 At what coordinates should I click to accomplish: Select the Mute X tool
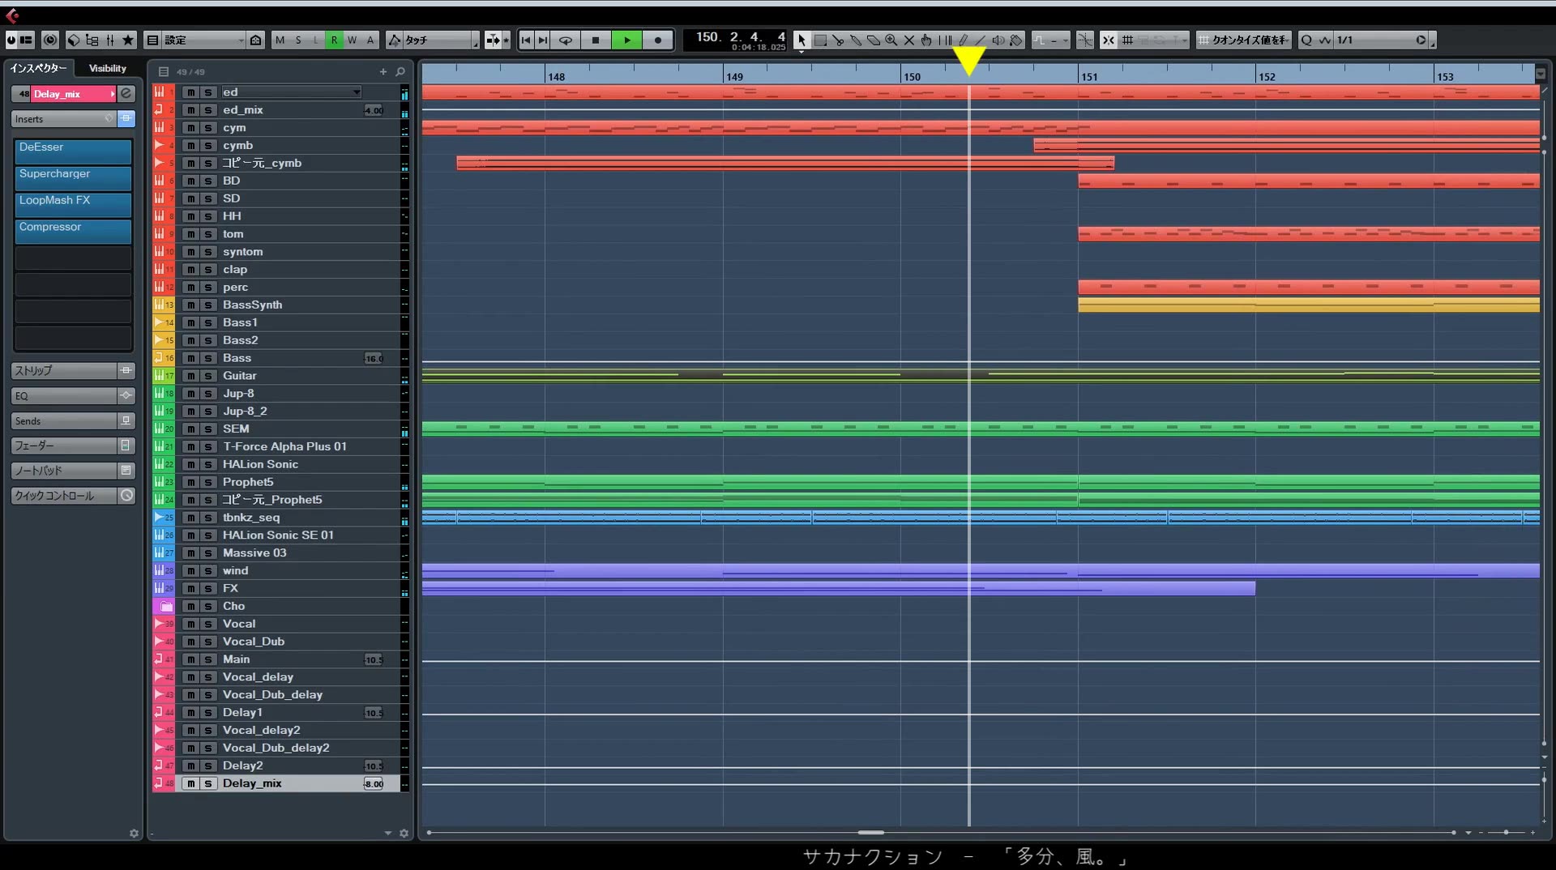point(909,40)
